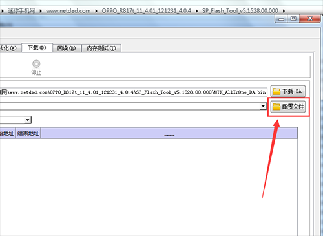This screenshot has height=236, width=323.
Task: Expand arrow after 迷你手机网 breadcrumb
Action: [x=40, y=11]
